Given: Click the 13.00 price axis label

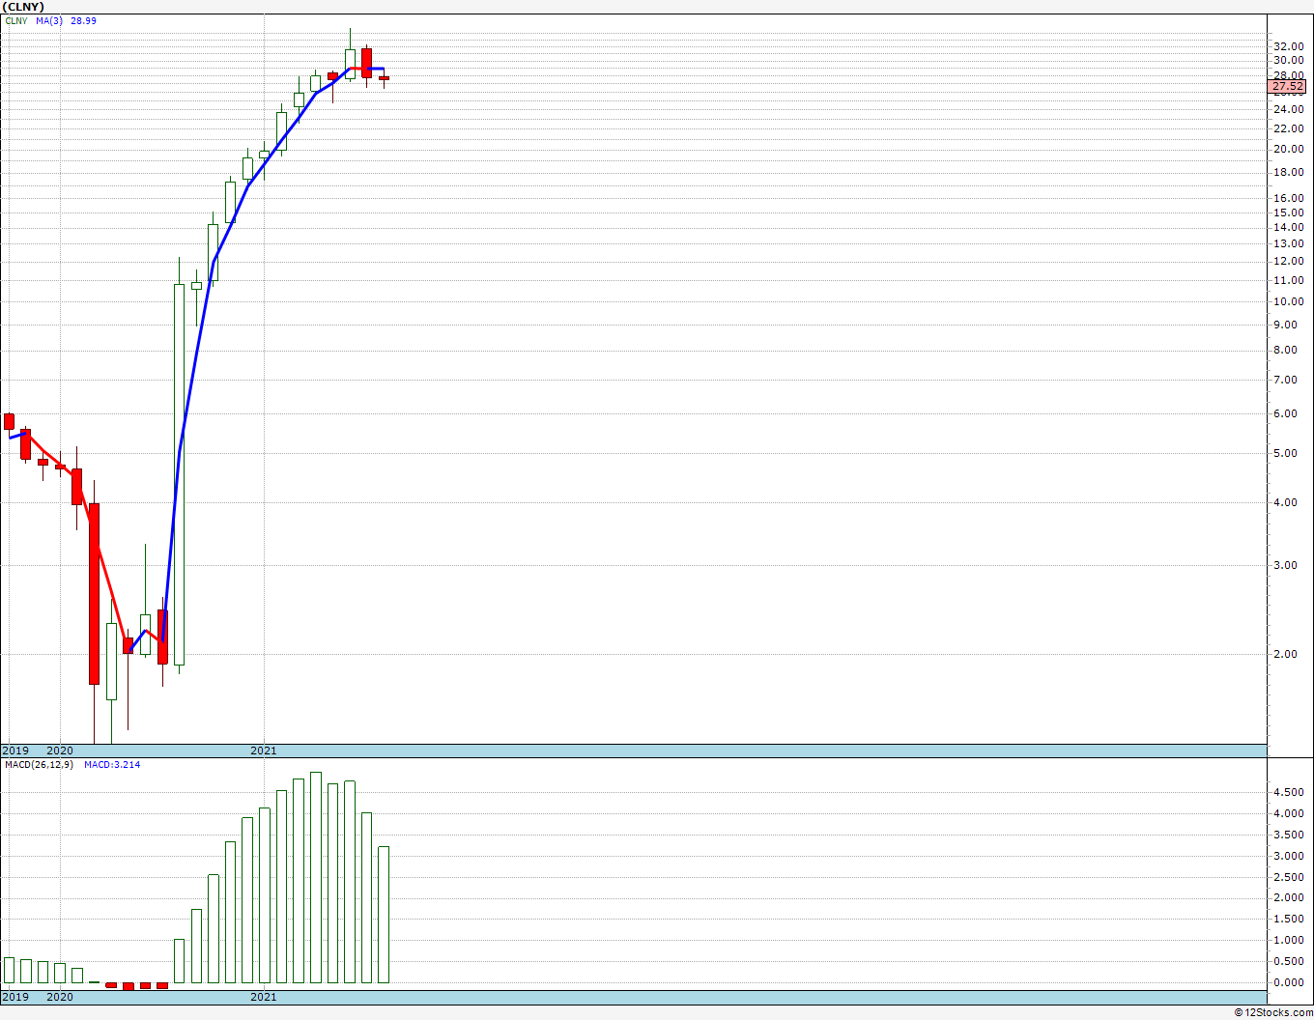Looking at the screenshot, I should [x=1289, y=243].
